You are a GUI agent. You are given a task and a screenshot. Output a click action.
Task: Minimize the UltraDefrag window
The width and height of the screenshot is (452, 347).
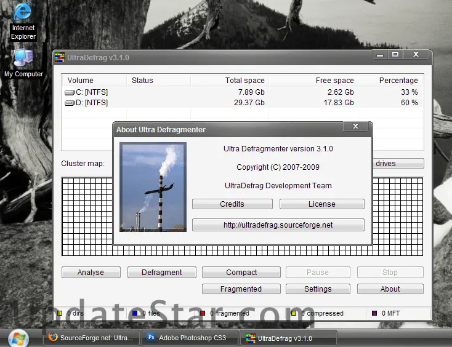tap(380, 54)
